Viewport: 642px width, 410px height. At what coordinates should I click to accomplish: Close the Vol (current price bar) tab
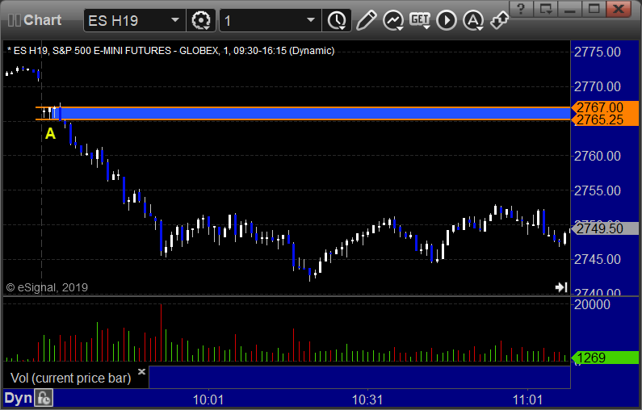coord(141,371)
